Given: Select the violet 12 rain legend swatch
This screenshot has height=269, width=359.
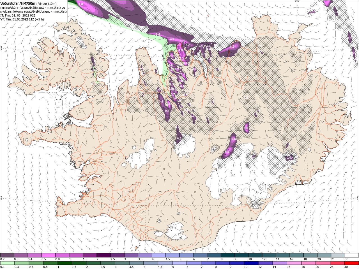Looking at the screenshot, I should [x=265, y=263].
